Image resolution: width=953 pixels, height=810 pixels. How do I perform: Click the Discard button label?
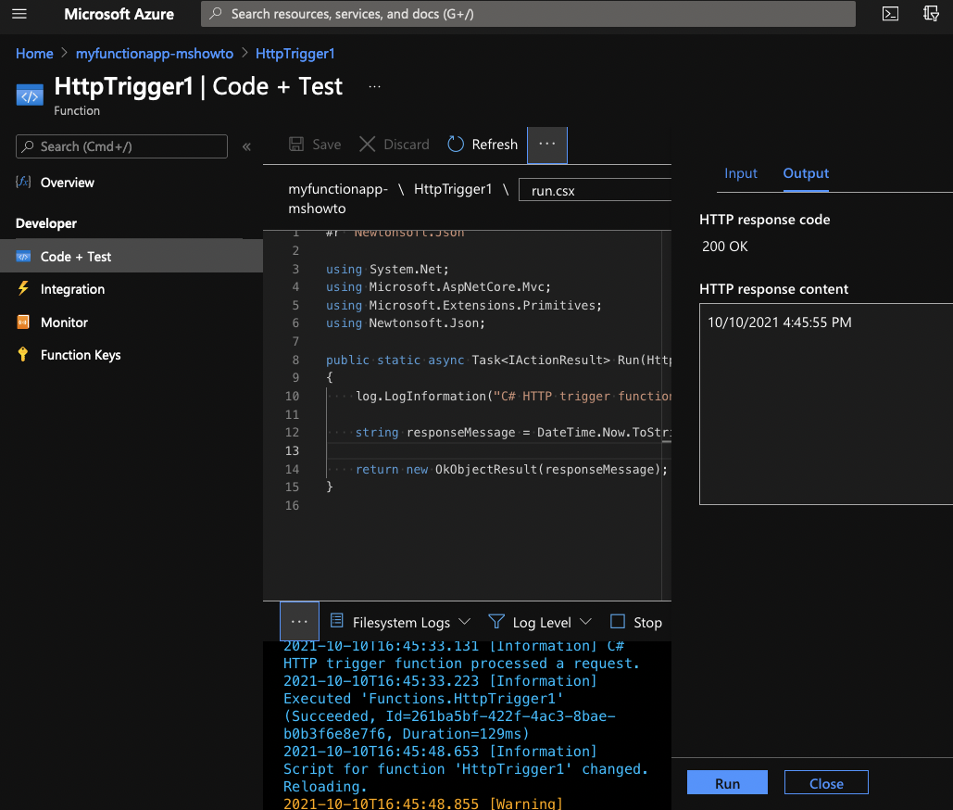tap(407, 145)
